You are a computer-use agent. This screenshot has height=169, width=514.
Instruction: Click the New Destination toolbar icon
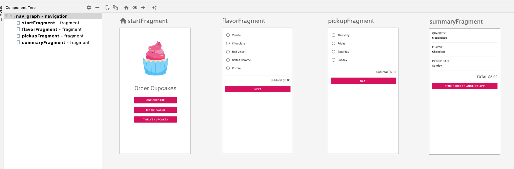107,8
